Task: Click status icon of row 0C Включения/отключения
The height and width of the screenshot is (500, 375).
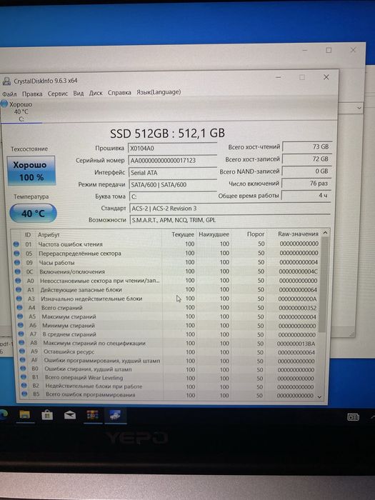Action: point(18,271)
